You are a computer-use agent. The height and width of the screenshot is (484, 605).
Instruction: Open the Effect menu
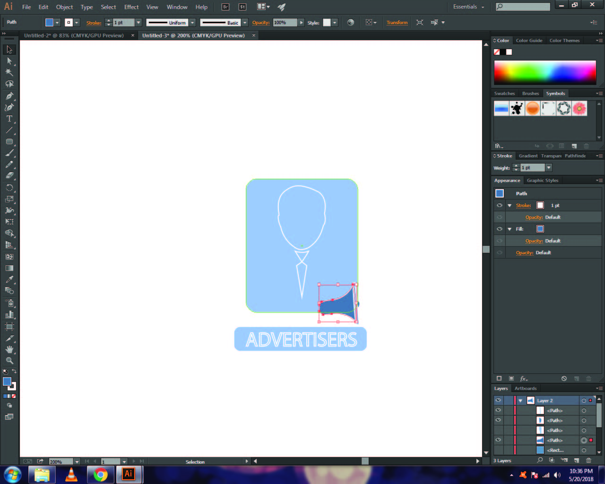tap(131, 7)
